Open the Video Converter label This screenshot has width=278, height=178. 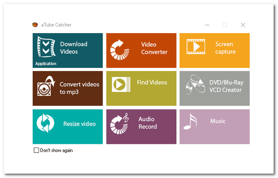pos(154,48)
